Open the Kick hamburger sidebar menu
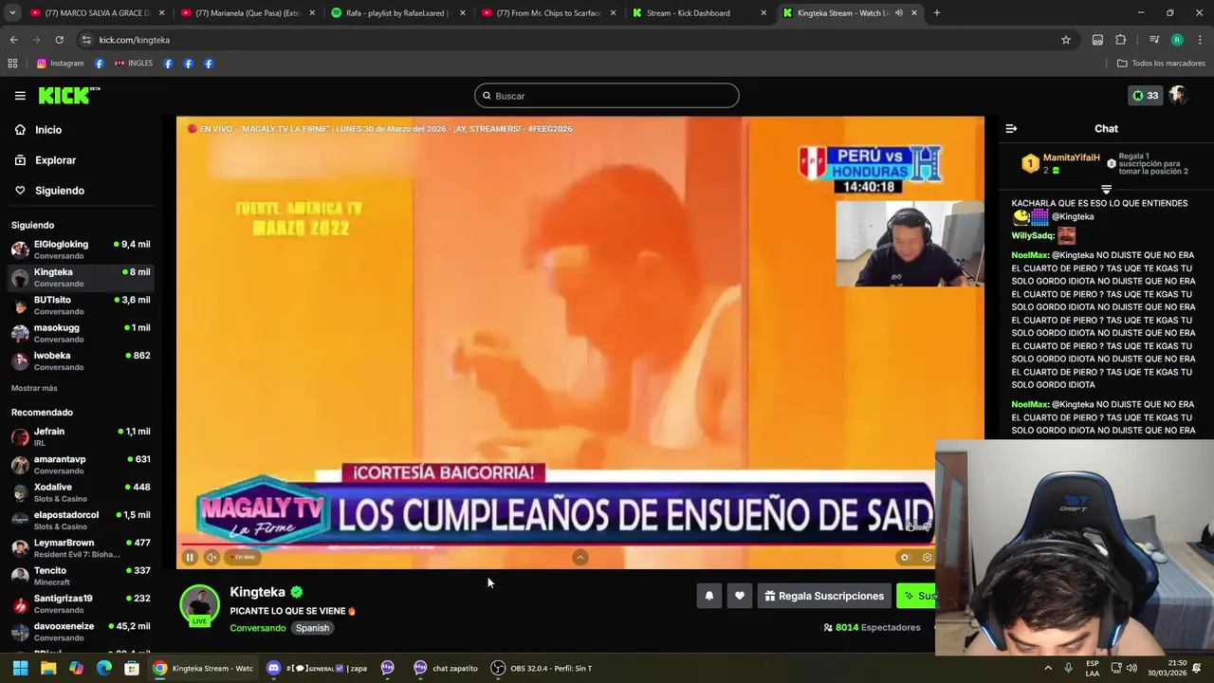Screen dimensions: 1214x683 (x=20, y=96)
